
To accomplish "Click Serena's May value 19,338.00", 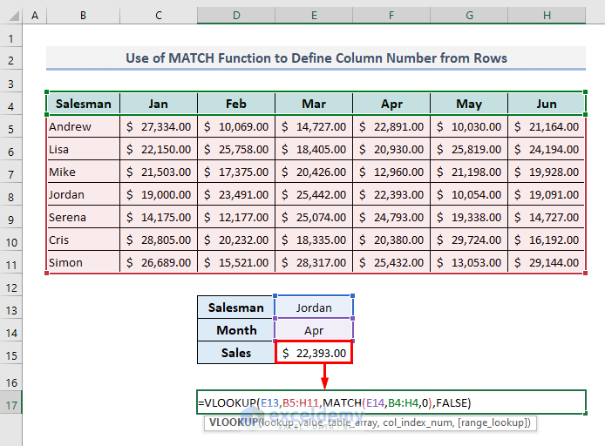I will coord(469,218).
